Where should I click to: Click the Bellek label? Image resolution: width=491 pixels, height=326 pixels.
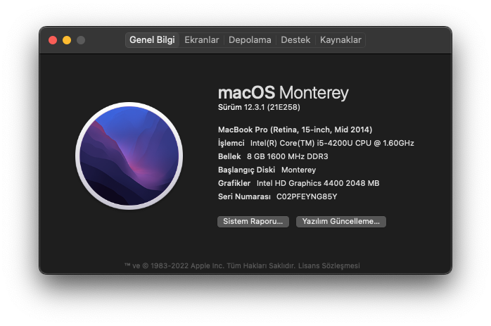(x=229, y=156)
